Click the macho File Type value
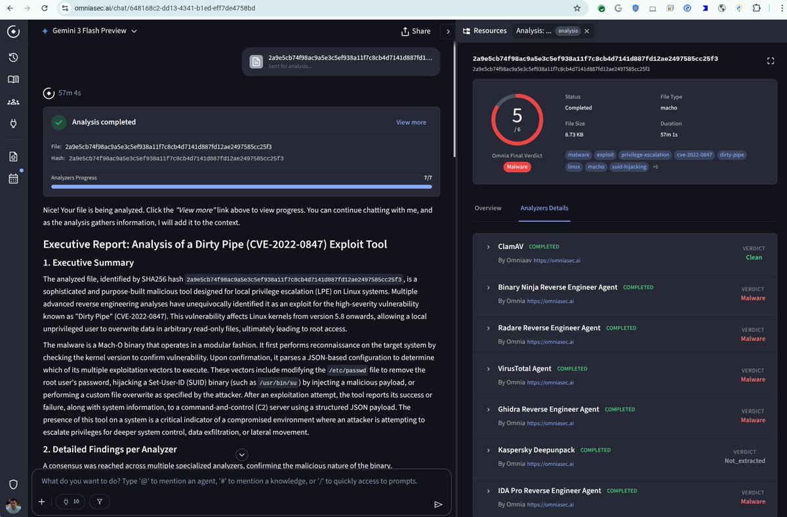 pos(669,107)
